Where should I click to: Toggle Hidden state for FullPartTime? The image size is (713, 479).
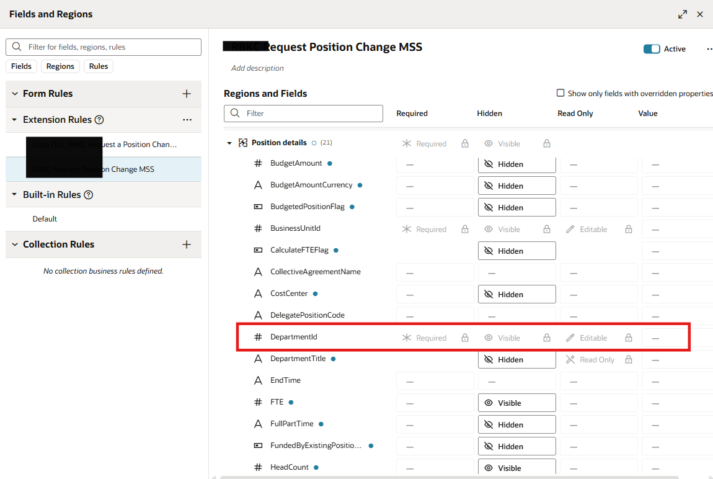tap(516, 424)
